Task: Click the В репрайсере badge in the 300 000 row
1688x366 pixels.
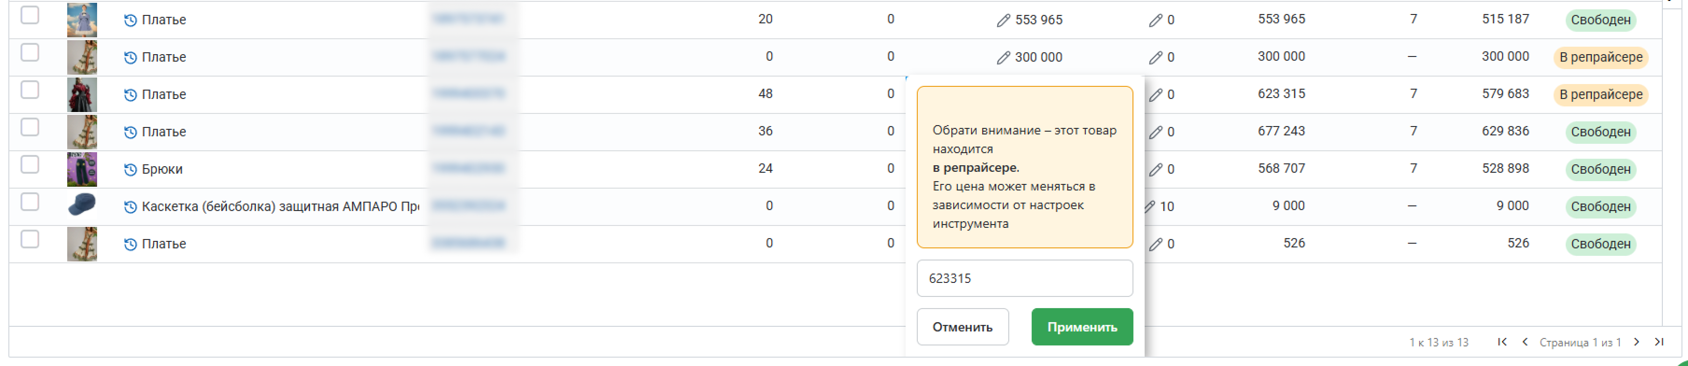Action: 1600,57
